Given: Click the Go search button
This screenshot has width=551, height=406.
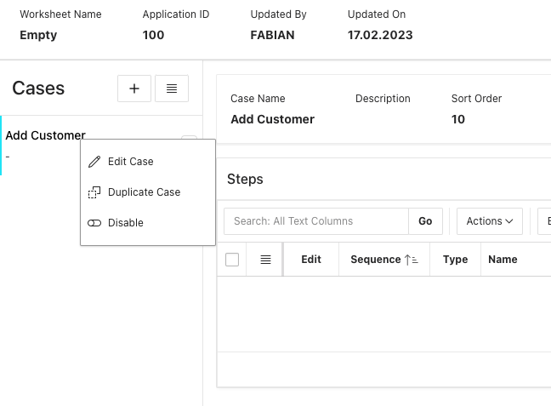Looking at the screenshot, I should pyautogui.click(x=425, y=221).
